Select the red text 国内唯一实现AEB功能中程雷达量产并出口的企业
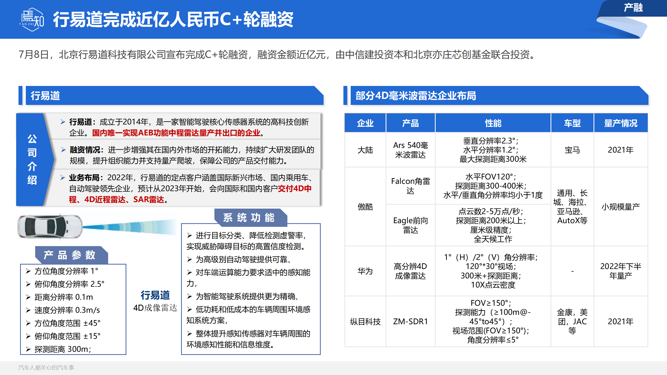This screenshot has height=375, width=667. tap(176, 133)
